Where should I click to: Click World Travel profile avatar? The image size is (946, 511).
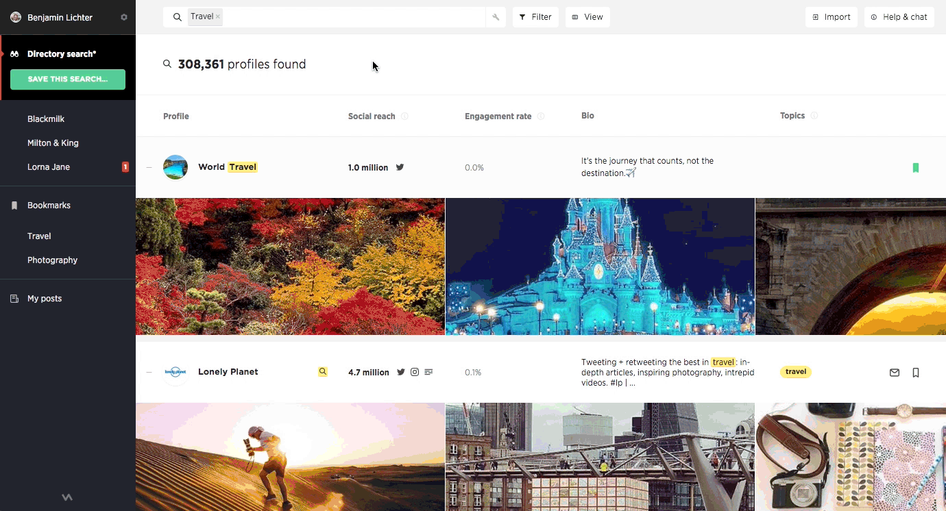tap(175, 167)
